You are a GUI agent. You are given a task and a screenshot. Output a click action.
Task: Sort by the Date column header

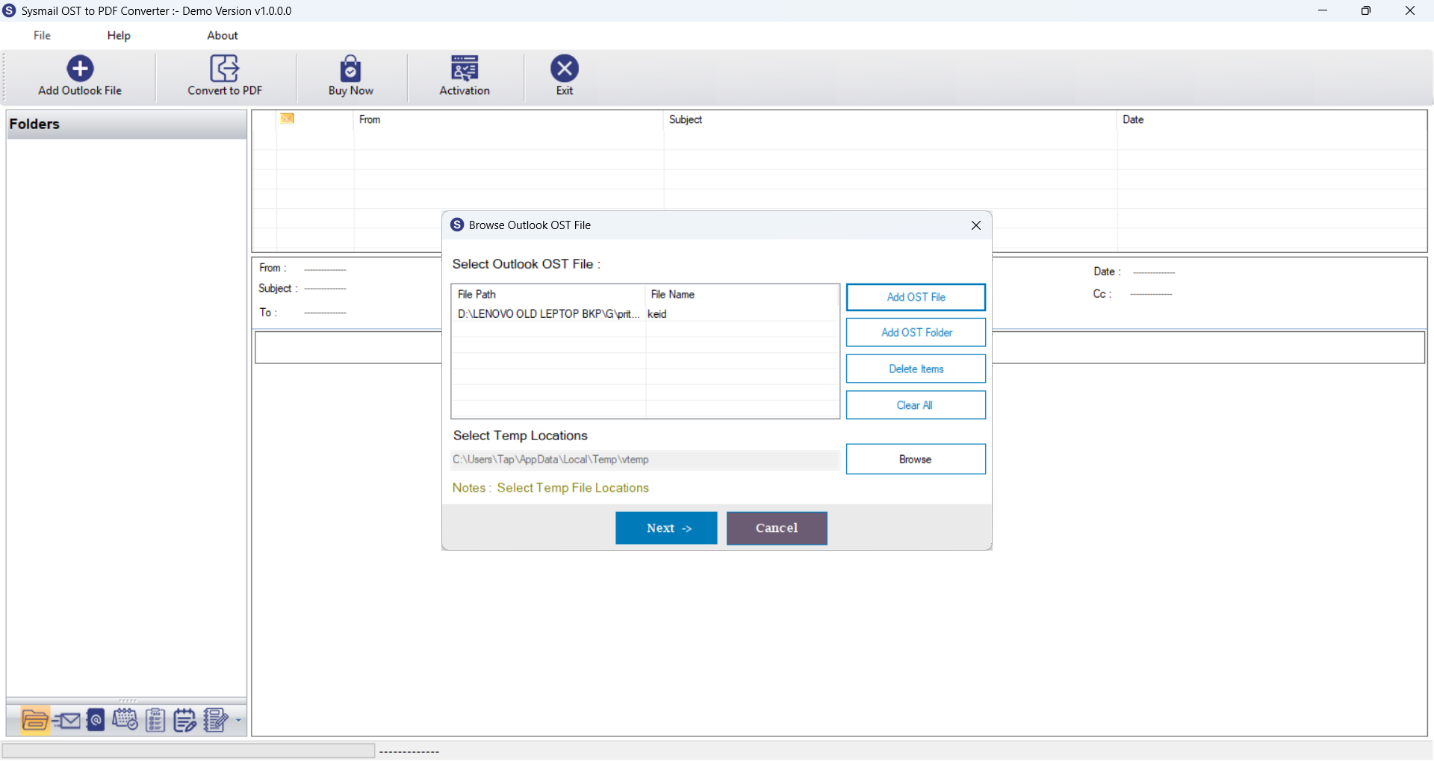1272,119
